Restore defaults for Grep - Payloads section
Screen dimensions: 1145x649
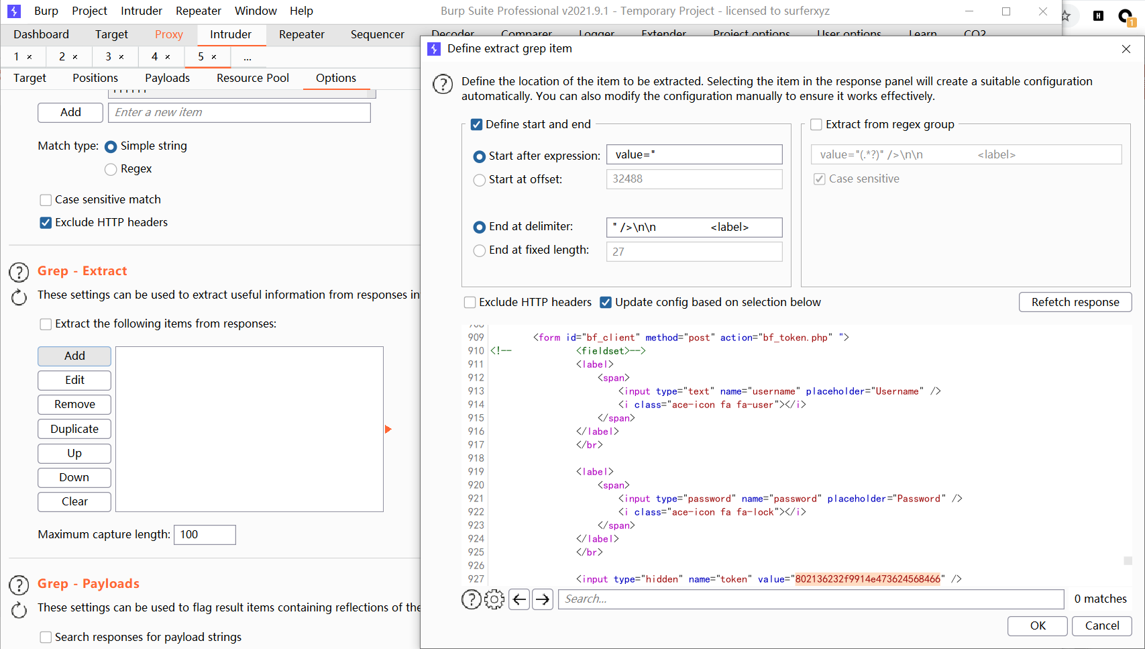[x=19, y=609]
